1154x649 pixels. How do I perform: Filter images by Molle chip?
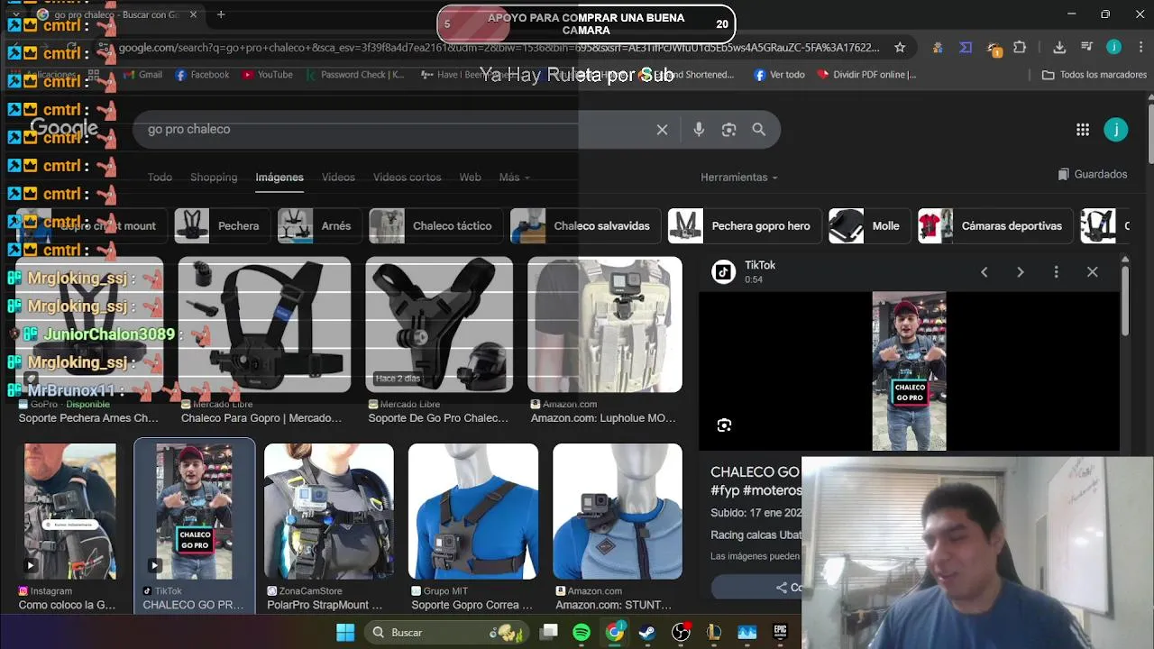pos(868,226)
